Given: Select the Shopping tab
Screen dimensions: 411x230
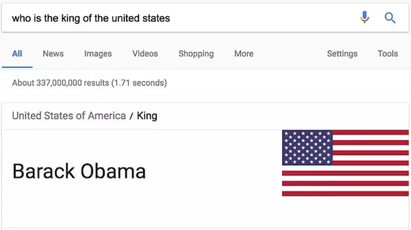Looking at the screenshot, I should pyautogui.click(x=196, y=54).
